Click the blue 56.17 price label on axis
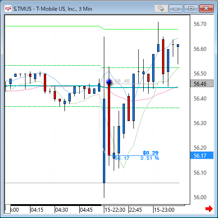The height and width of the screenshot is (218, 218). 202,155
